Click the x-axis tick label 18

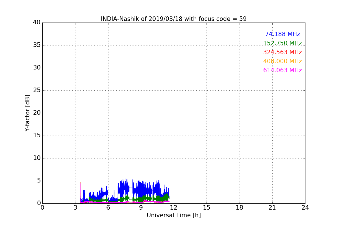coord(240,208)
